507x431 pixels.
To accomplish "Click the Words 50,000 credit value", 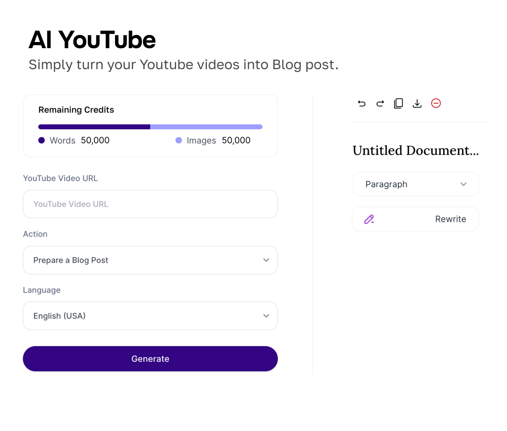I will [95, 140].
